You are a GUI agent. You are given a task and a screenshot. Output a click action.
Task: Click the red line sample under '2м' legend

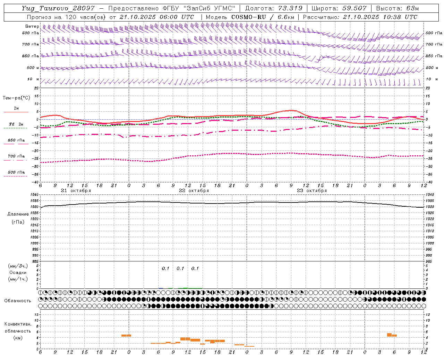pyautogui.click(x=16, y=112)
